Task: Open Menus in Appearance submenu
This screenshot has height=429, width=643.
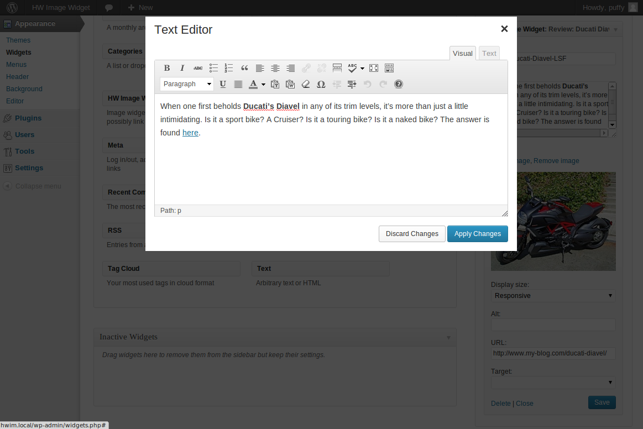Action: (16, 64)
